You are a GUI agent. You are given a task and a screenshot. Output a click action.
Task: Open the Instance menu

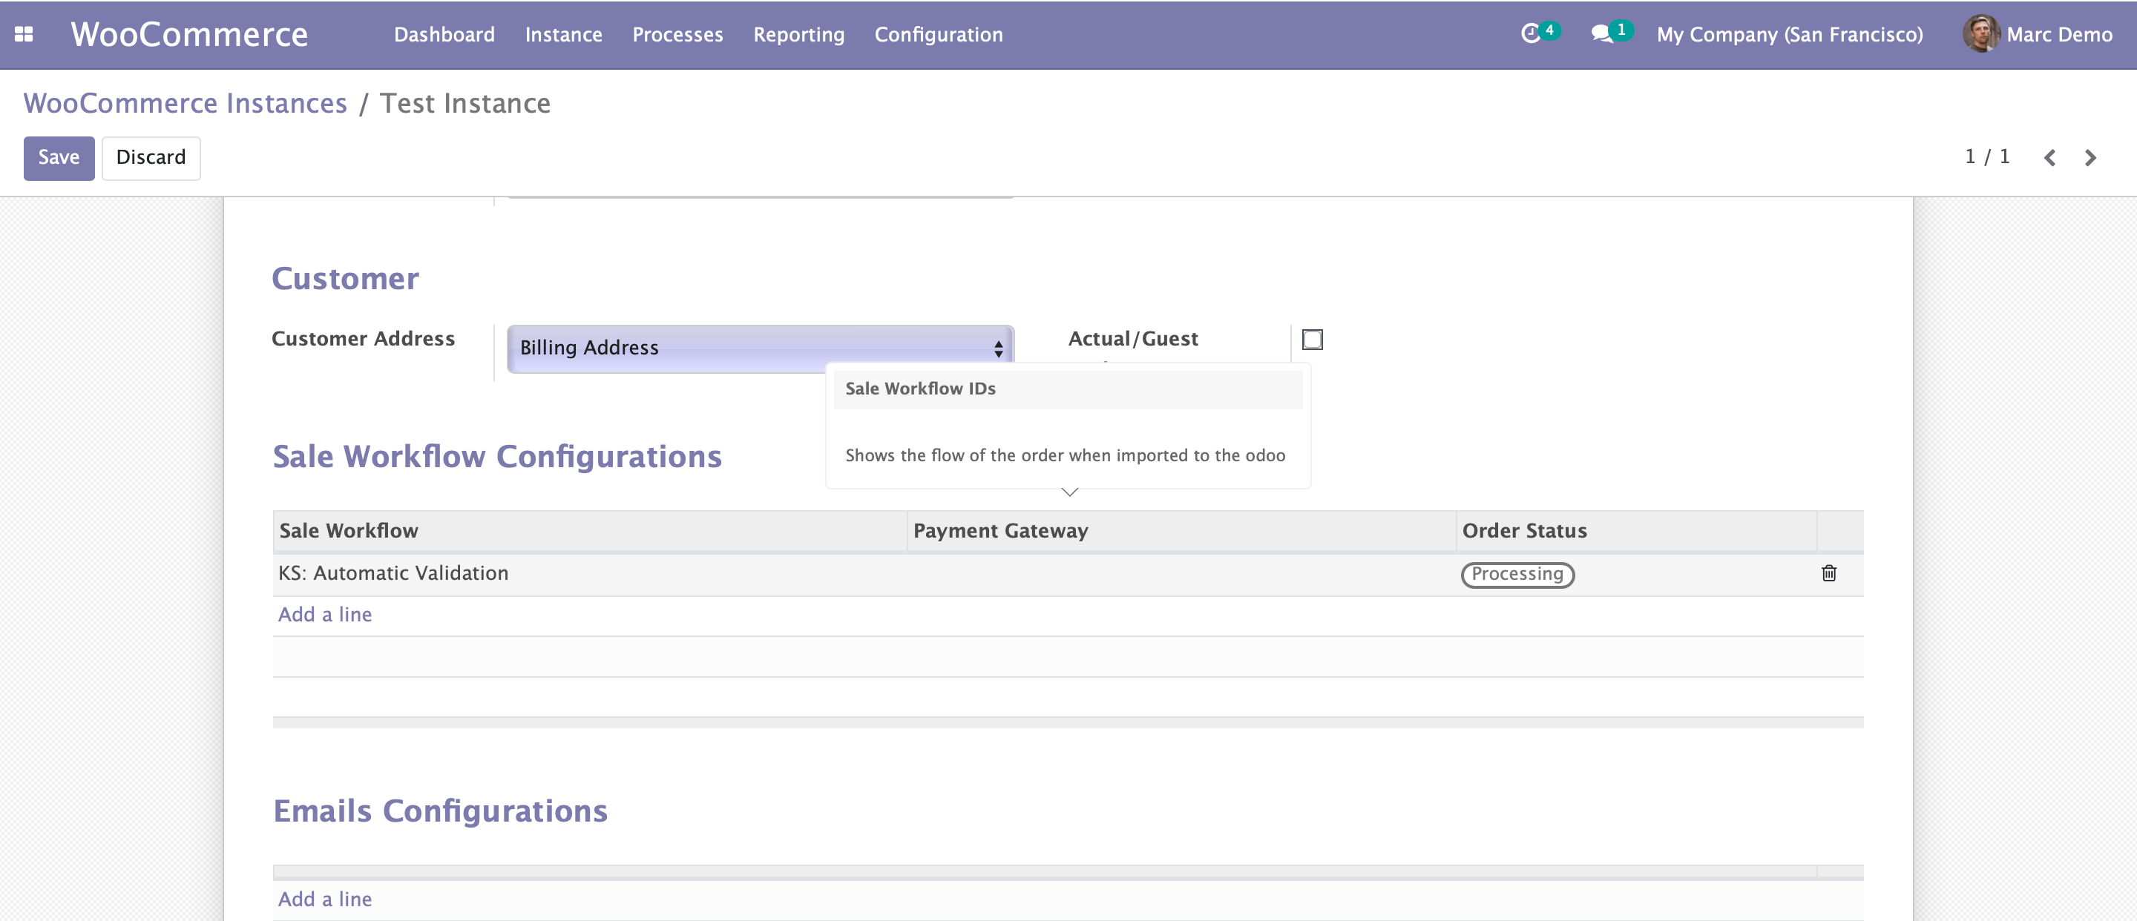click(563, 34)
